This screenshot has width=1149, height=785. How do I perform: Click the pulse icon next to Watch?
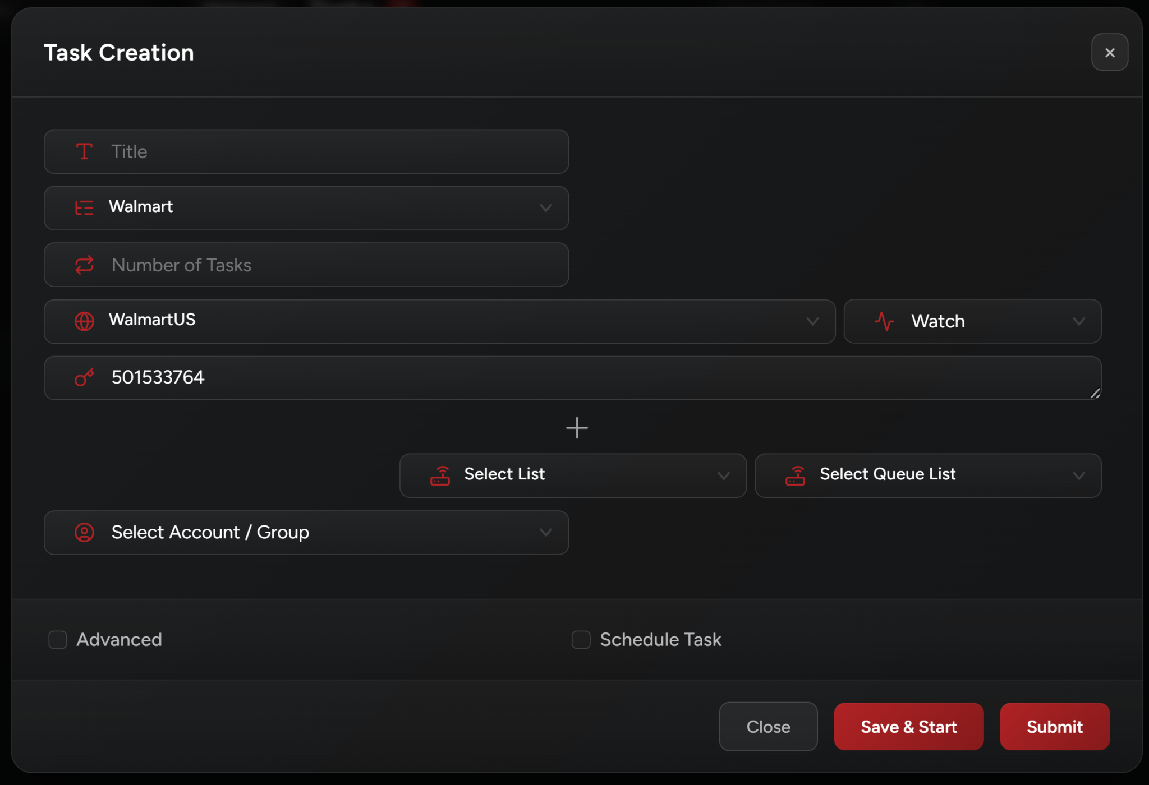tap(884, 321)
